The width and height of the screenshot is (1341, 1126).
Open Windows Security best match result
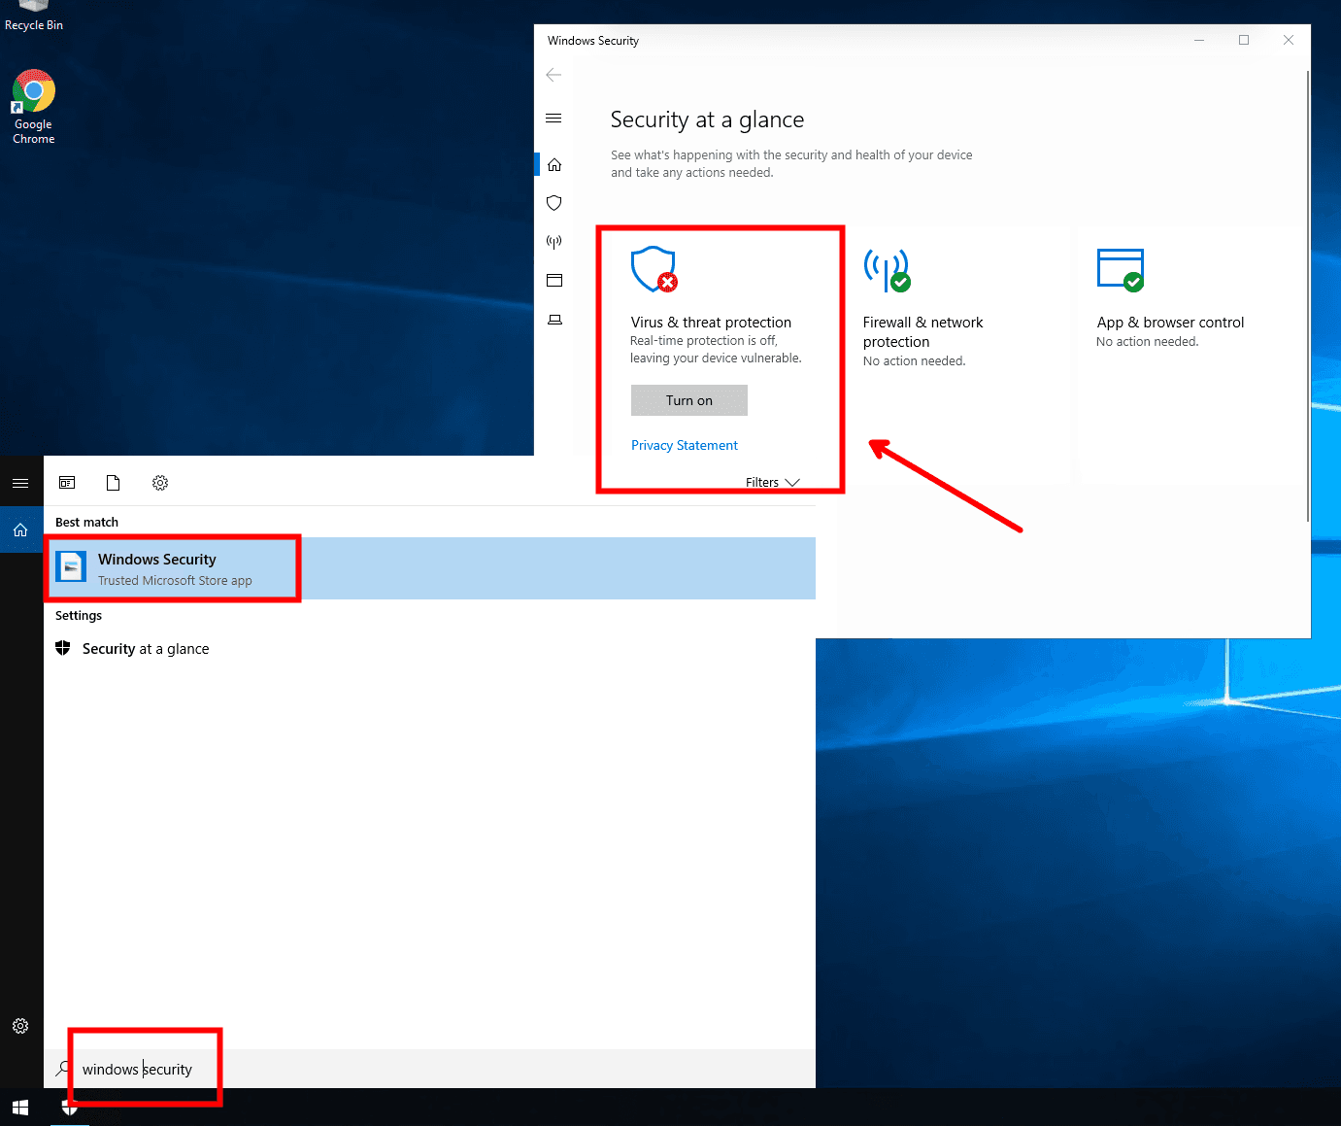175,568
